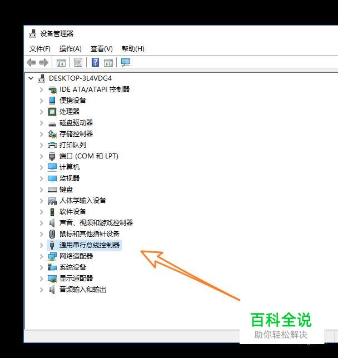Click the 网络适配器 network icon
Screen dimensions: 338x358
pyautogui.click(x=52, y=256)
